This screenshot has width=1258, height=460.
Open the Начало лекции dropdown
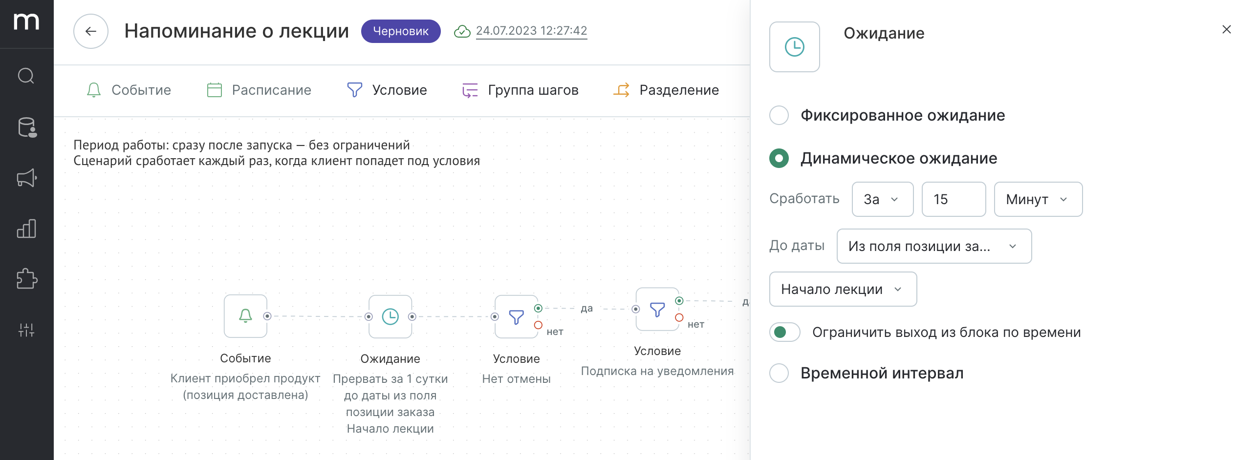coord(843,289)
